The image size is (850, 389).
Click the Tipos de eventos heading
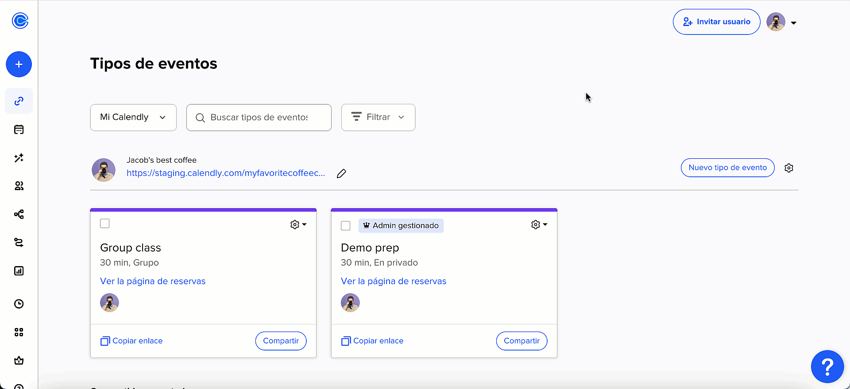[154, 64]
